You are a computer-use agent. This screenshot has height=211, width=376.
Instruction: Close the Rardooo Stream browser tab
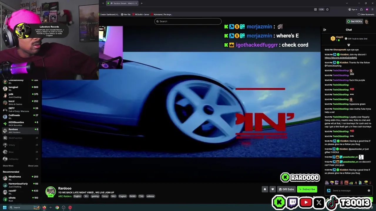click(x=136, y=3)
